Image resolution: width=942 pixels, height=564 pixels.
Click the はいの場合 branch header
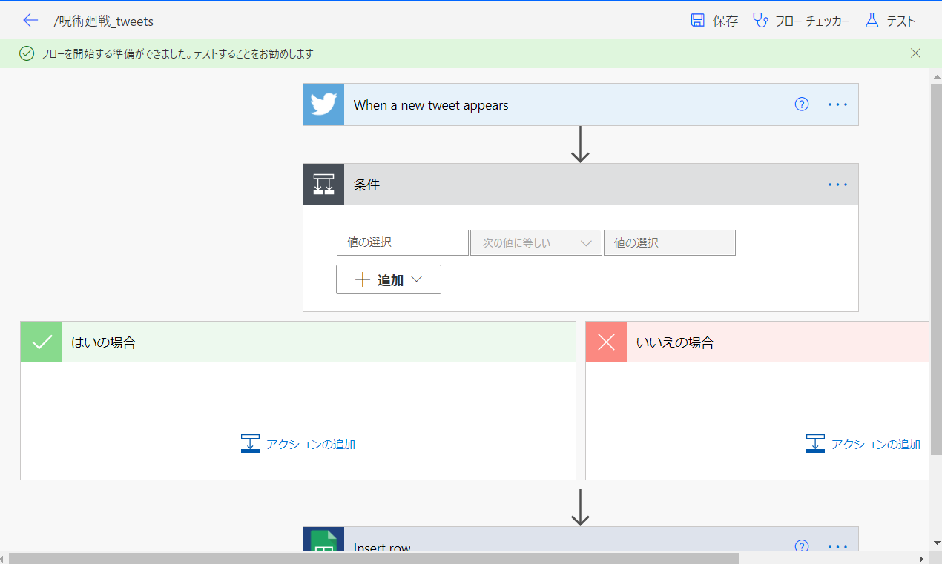click(x=298, y=342)
